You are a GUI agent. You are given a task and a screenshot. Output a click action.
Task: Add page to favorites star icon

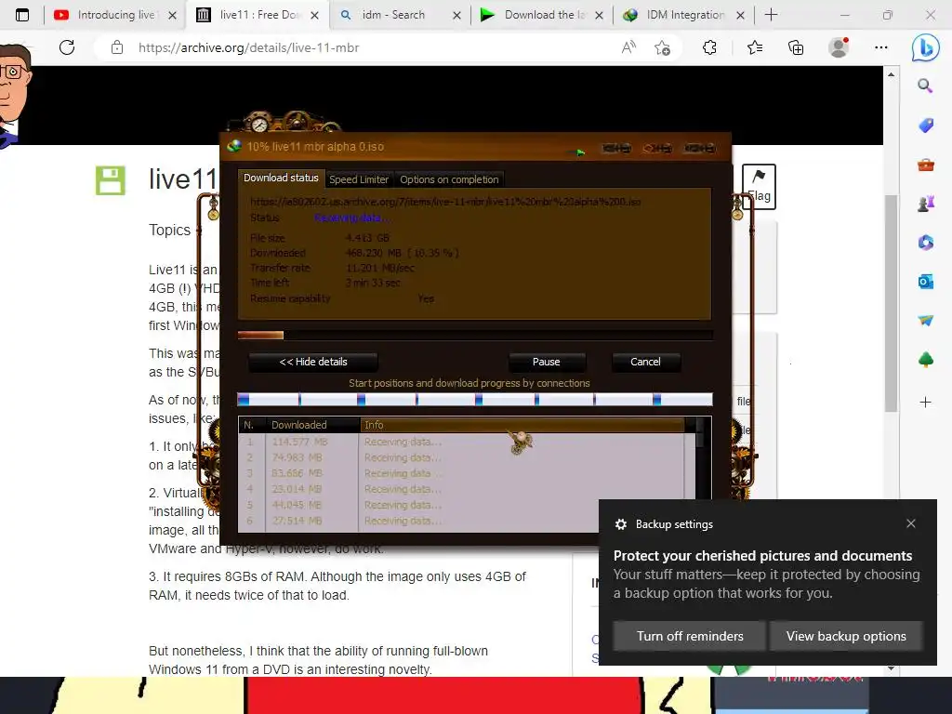coord(662,47)
